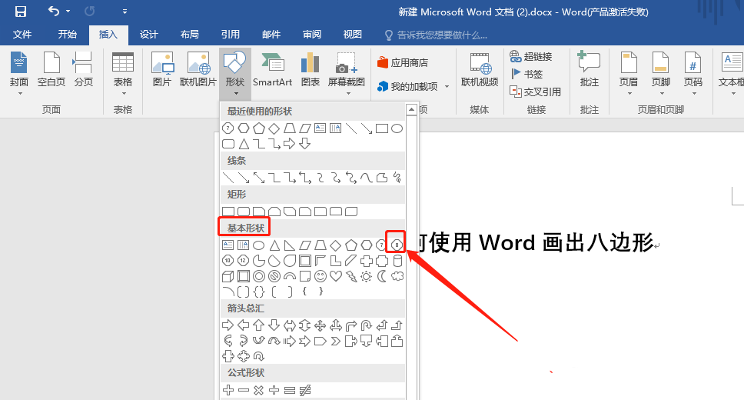Insert a page break with 分页

(x=84, y=69)
